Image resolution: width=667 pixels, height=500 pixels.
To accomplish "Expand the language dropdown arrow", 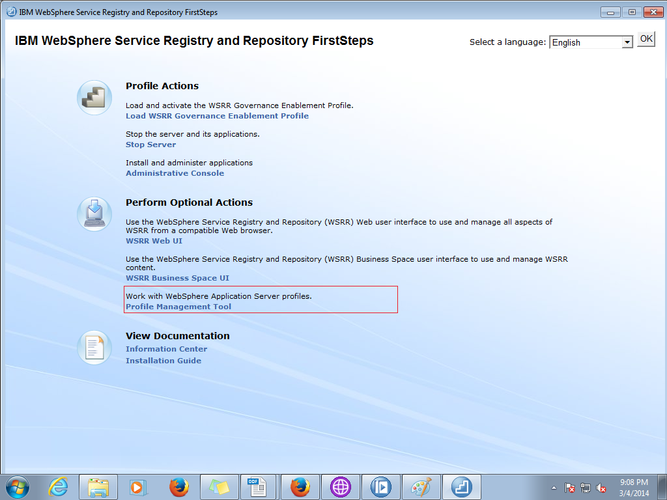I will tap(627, 42).
